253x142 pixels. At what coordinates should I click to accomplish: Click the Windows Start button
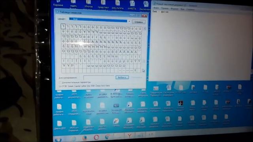(58, 139)
